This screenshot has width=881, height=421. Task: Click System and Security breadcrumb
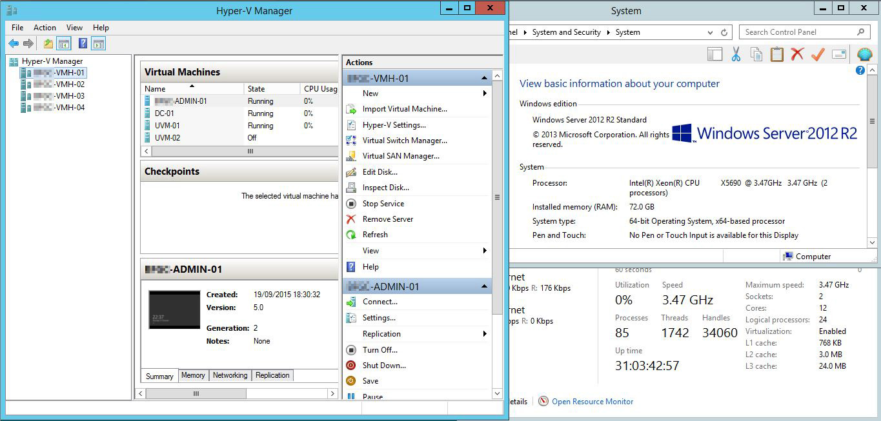[x=566, y=32]
